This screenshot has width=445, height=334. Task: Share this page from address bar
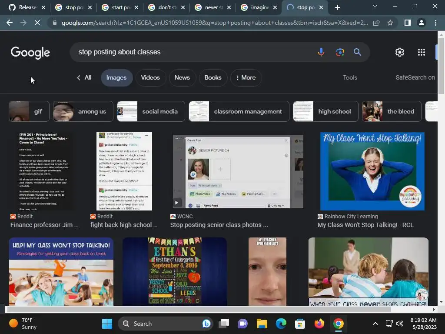376,23
